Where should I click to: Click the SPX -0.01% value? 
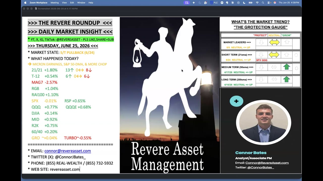50,101
